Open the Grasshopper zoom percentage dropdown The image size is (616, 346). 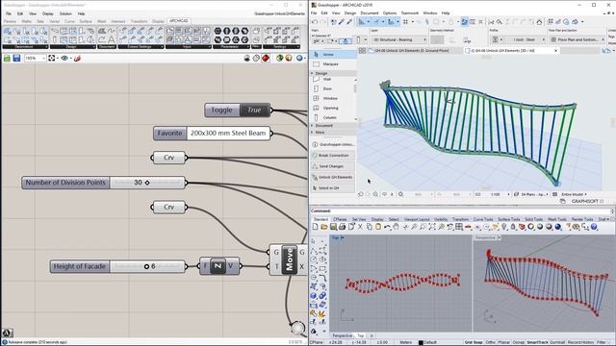(x=36, y=58)
